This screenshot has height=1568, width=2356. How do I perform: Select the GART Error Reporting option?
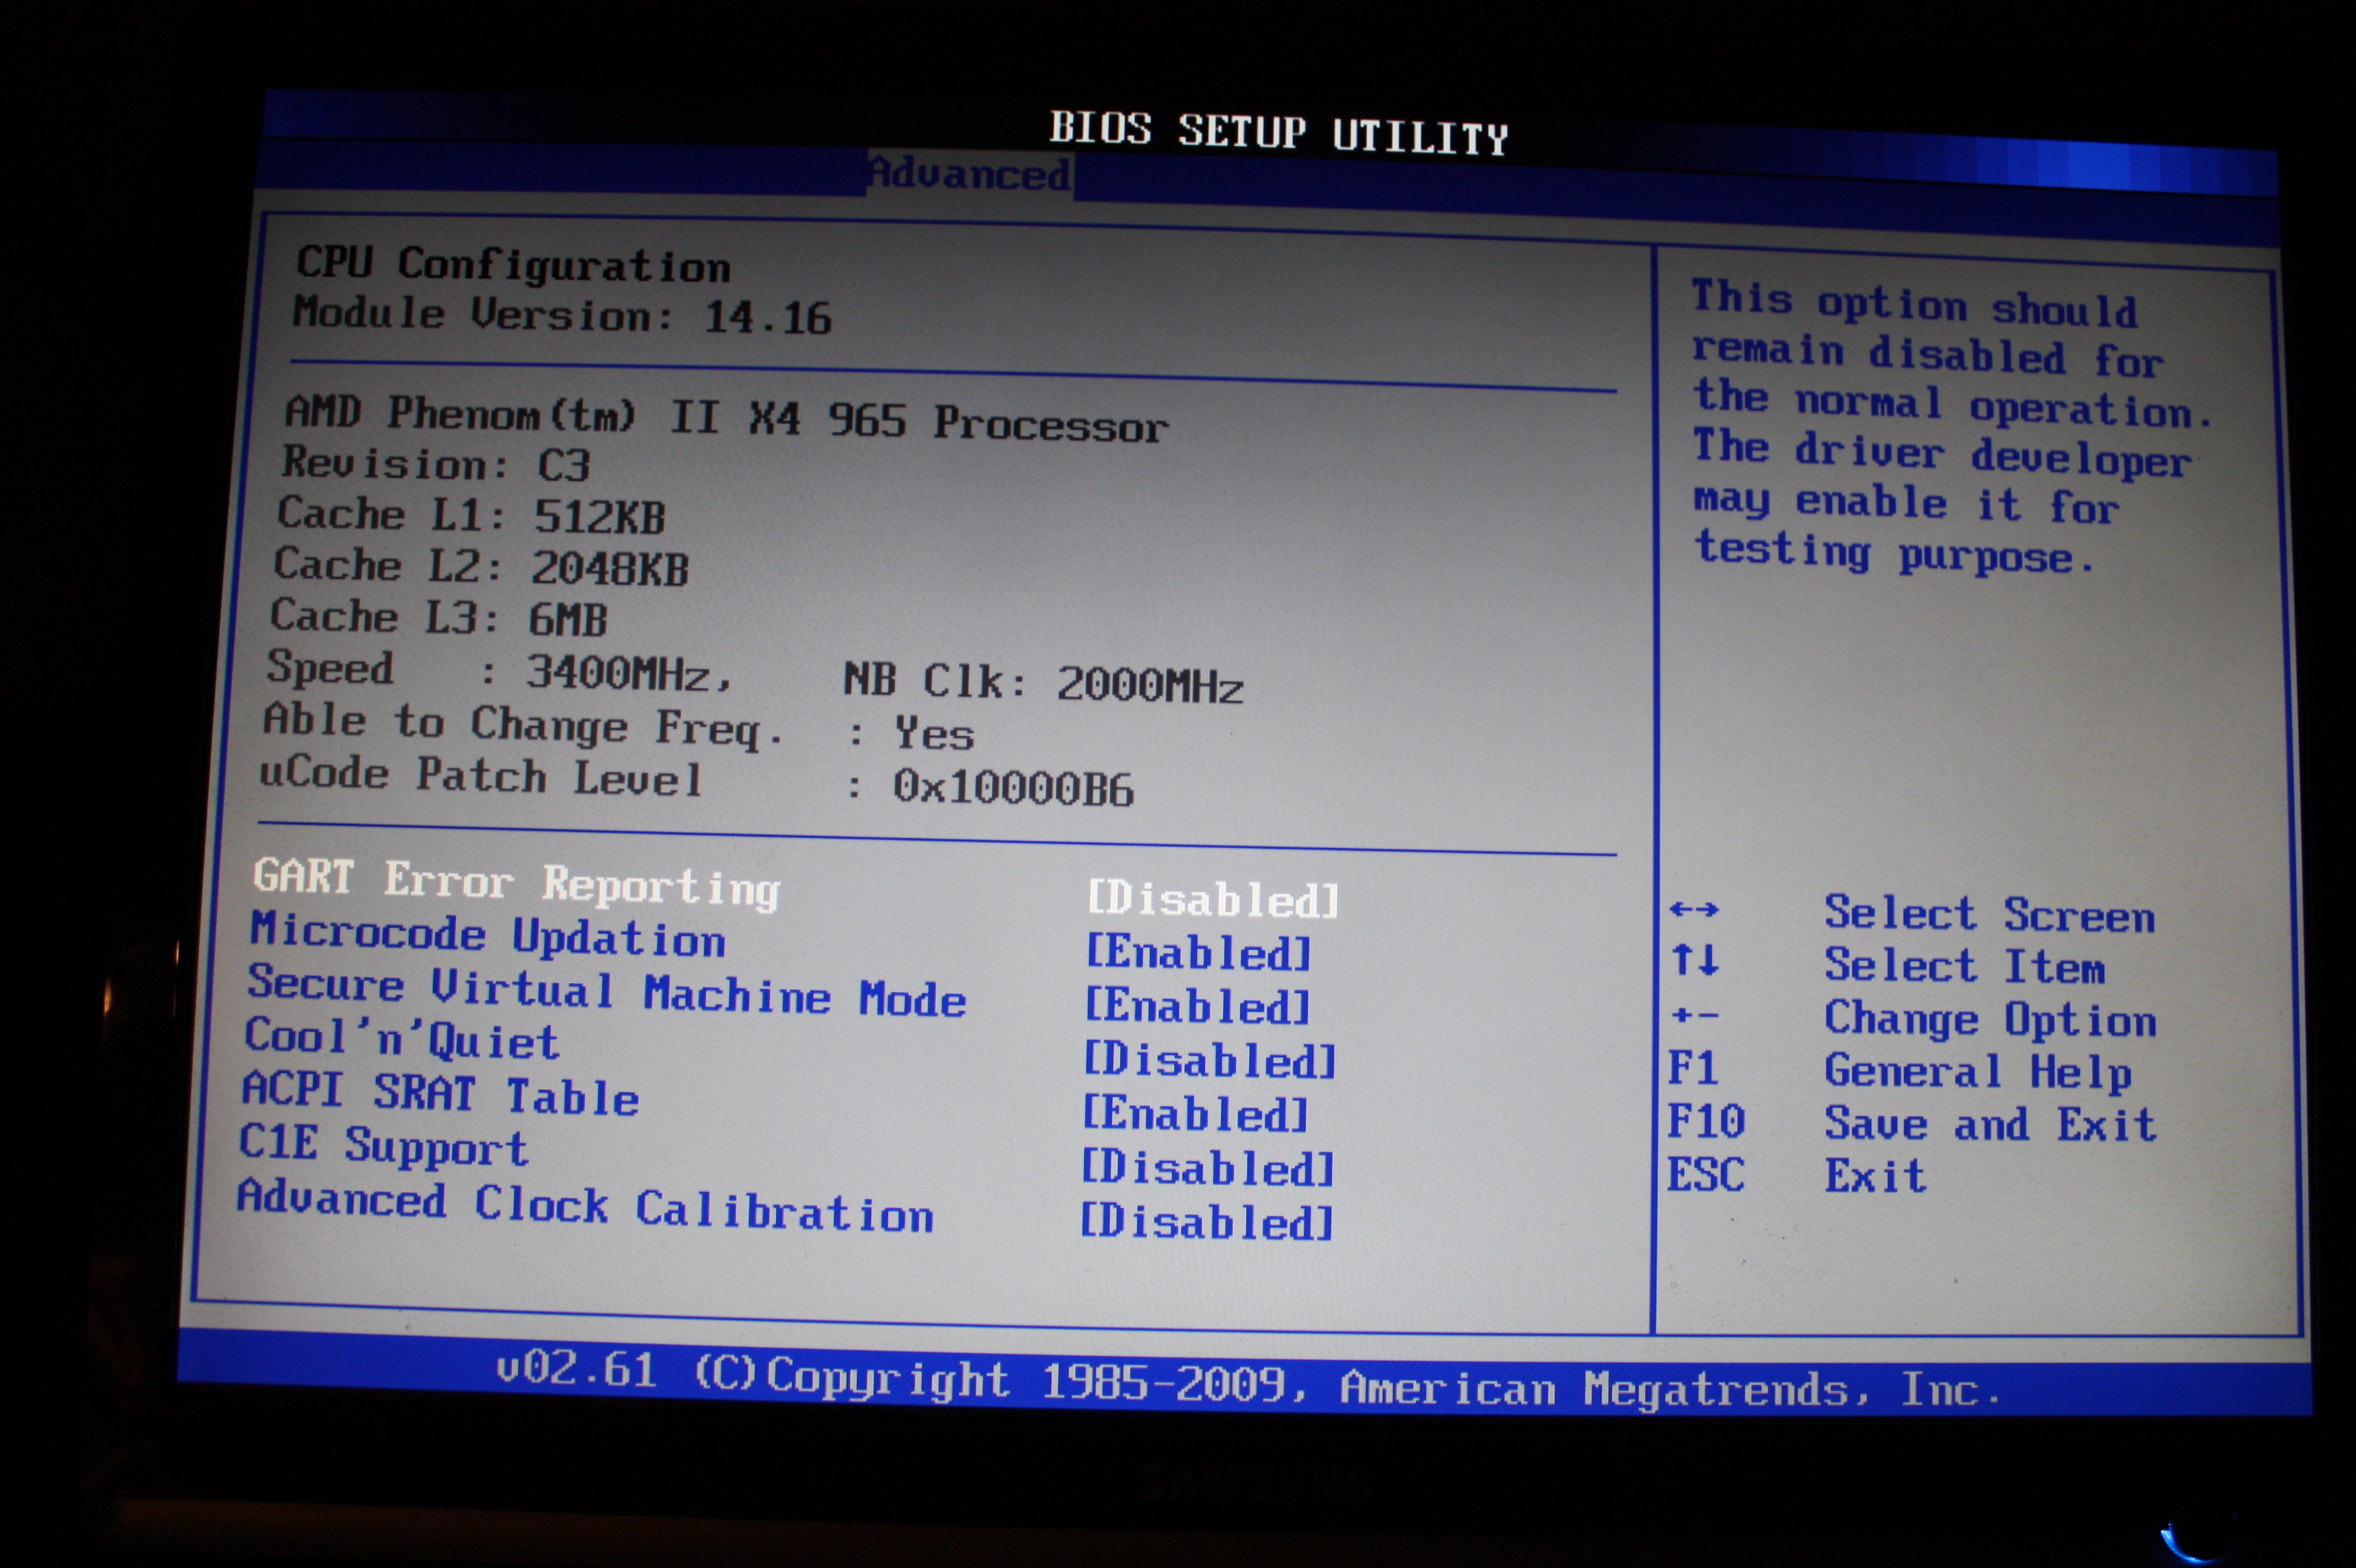click(517, 884)
